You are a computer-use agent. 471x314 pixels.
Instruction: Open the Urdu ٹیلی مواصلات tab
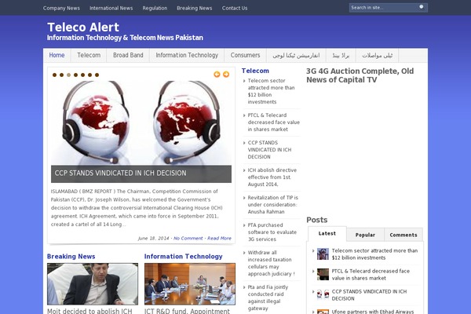point(378,55)
